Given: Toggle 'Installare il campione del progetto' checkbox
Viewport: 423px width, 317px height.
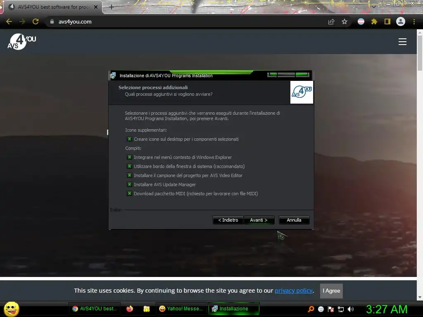Looking at the screenshot, I should tap(129, 175).
